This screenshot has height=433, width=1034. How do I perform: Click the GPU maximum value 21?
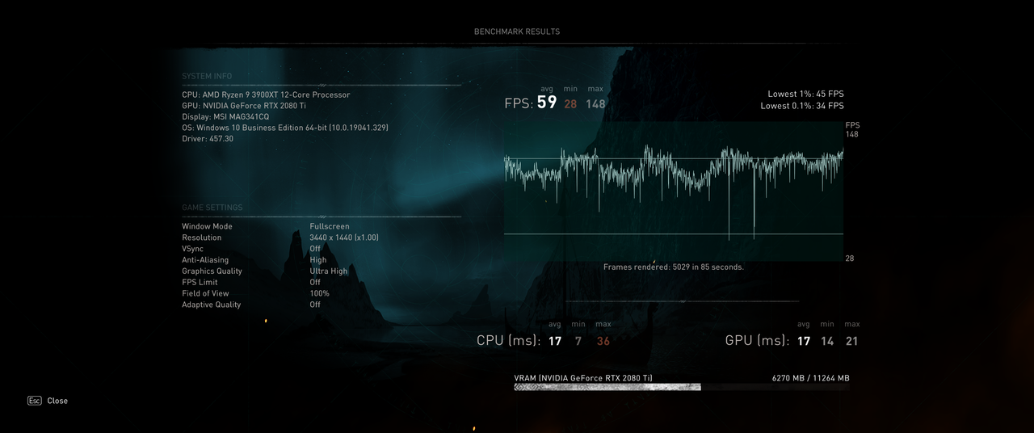[x=851, y=341]
